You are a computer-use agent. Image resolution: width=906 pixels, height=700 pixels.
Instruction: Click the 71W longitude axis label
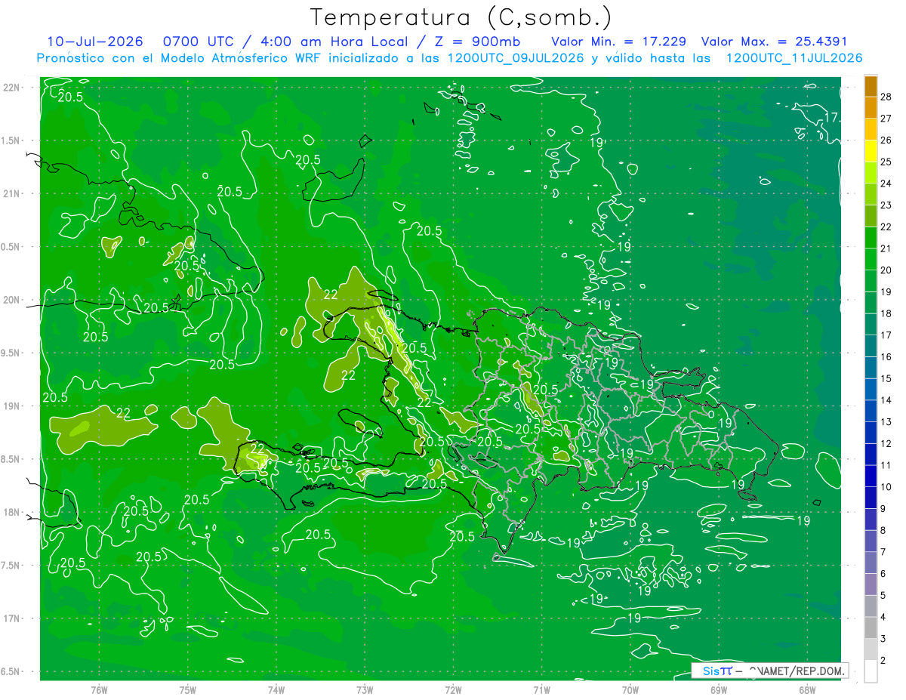point(541,690)
